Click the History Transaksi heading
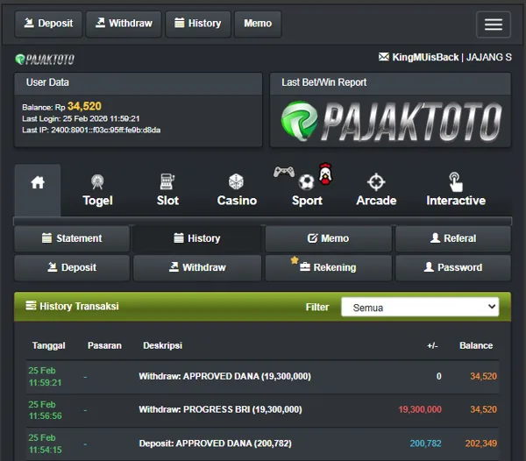Screen dimensions: 526x461 coord(79,307)
